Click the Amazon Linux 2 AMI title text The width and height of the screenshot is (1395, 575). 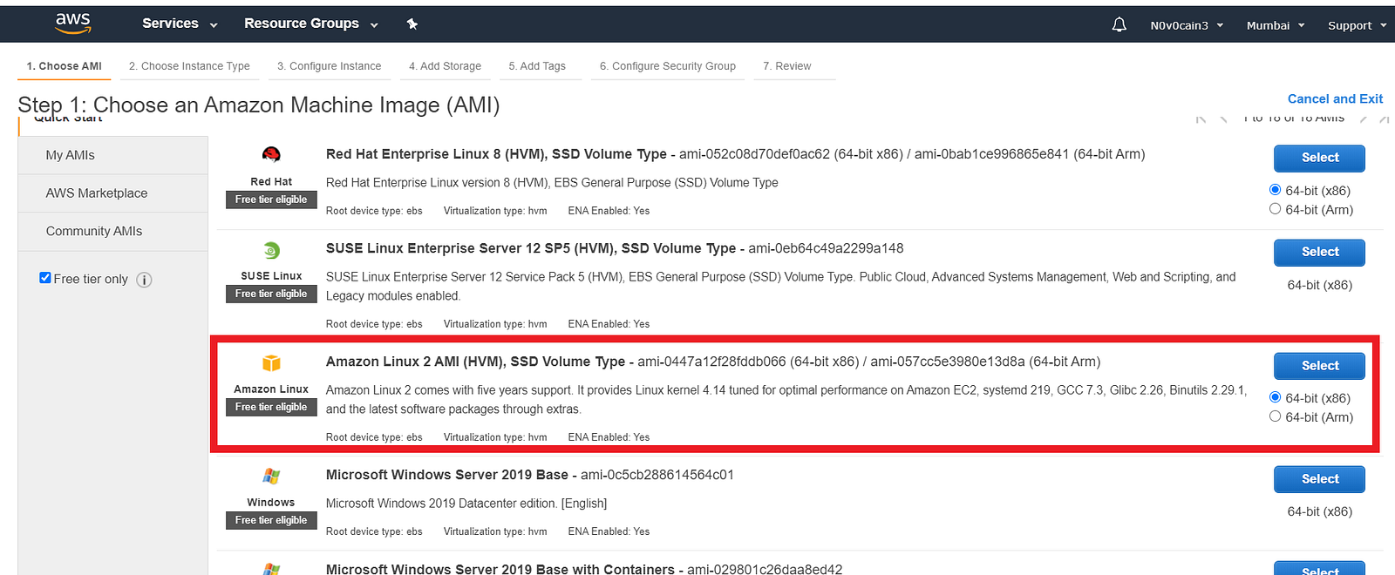click(x=475, y=362)
